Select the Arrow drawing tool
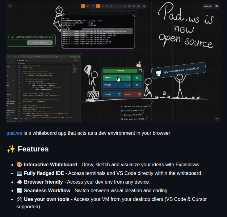The image size is (227, 217). pos(116,6)
